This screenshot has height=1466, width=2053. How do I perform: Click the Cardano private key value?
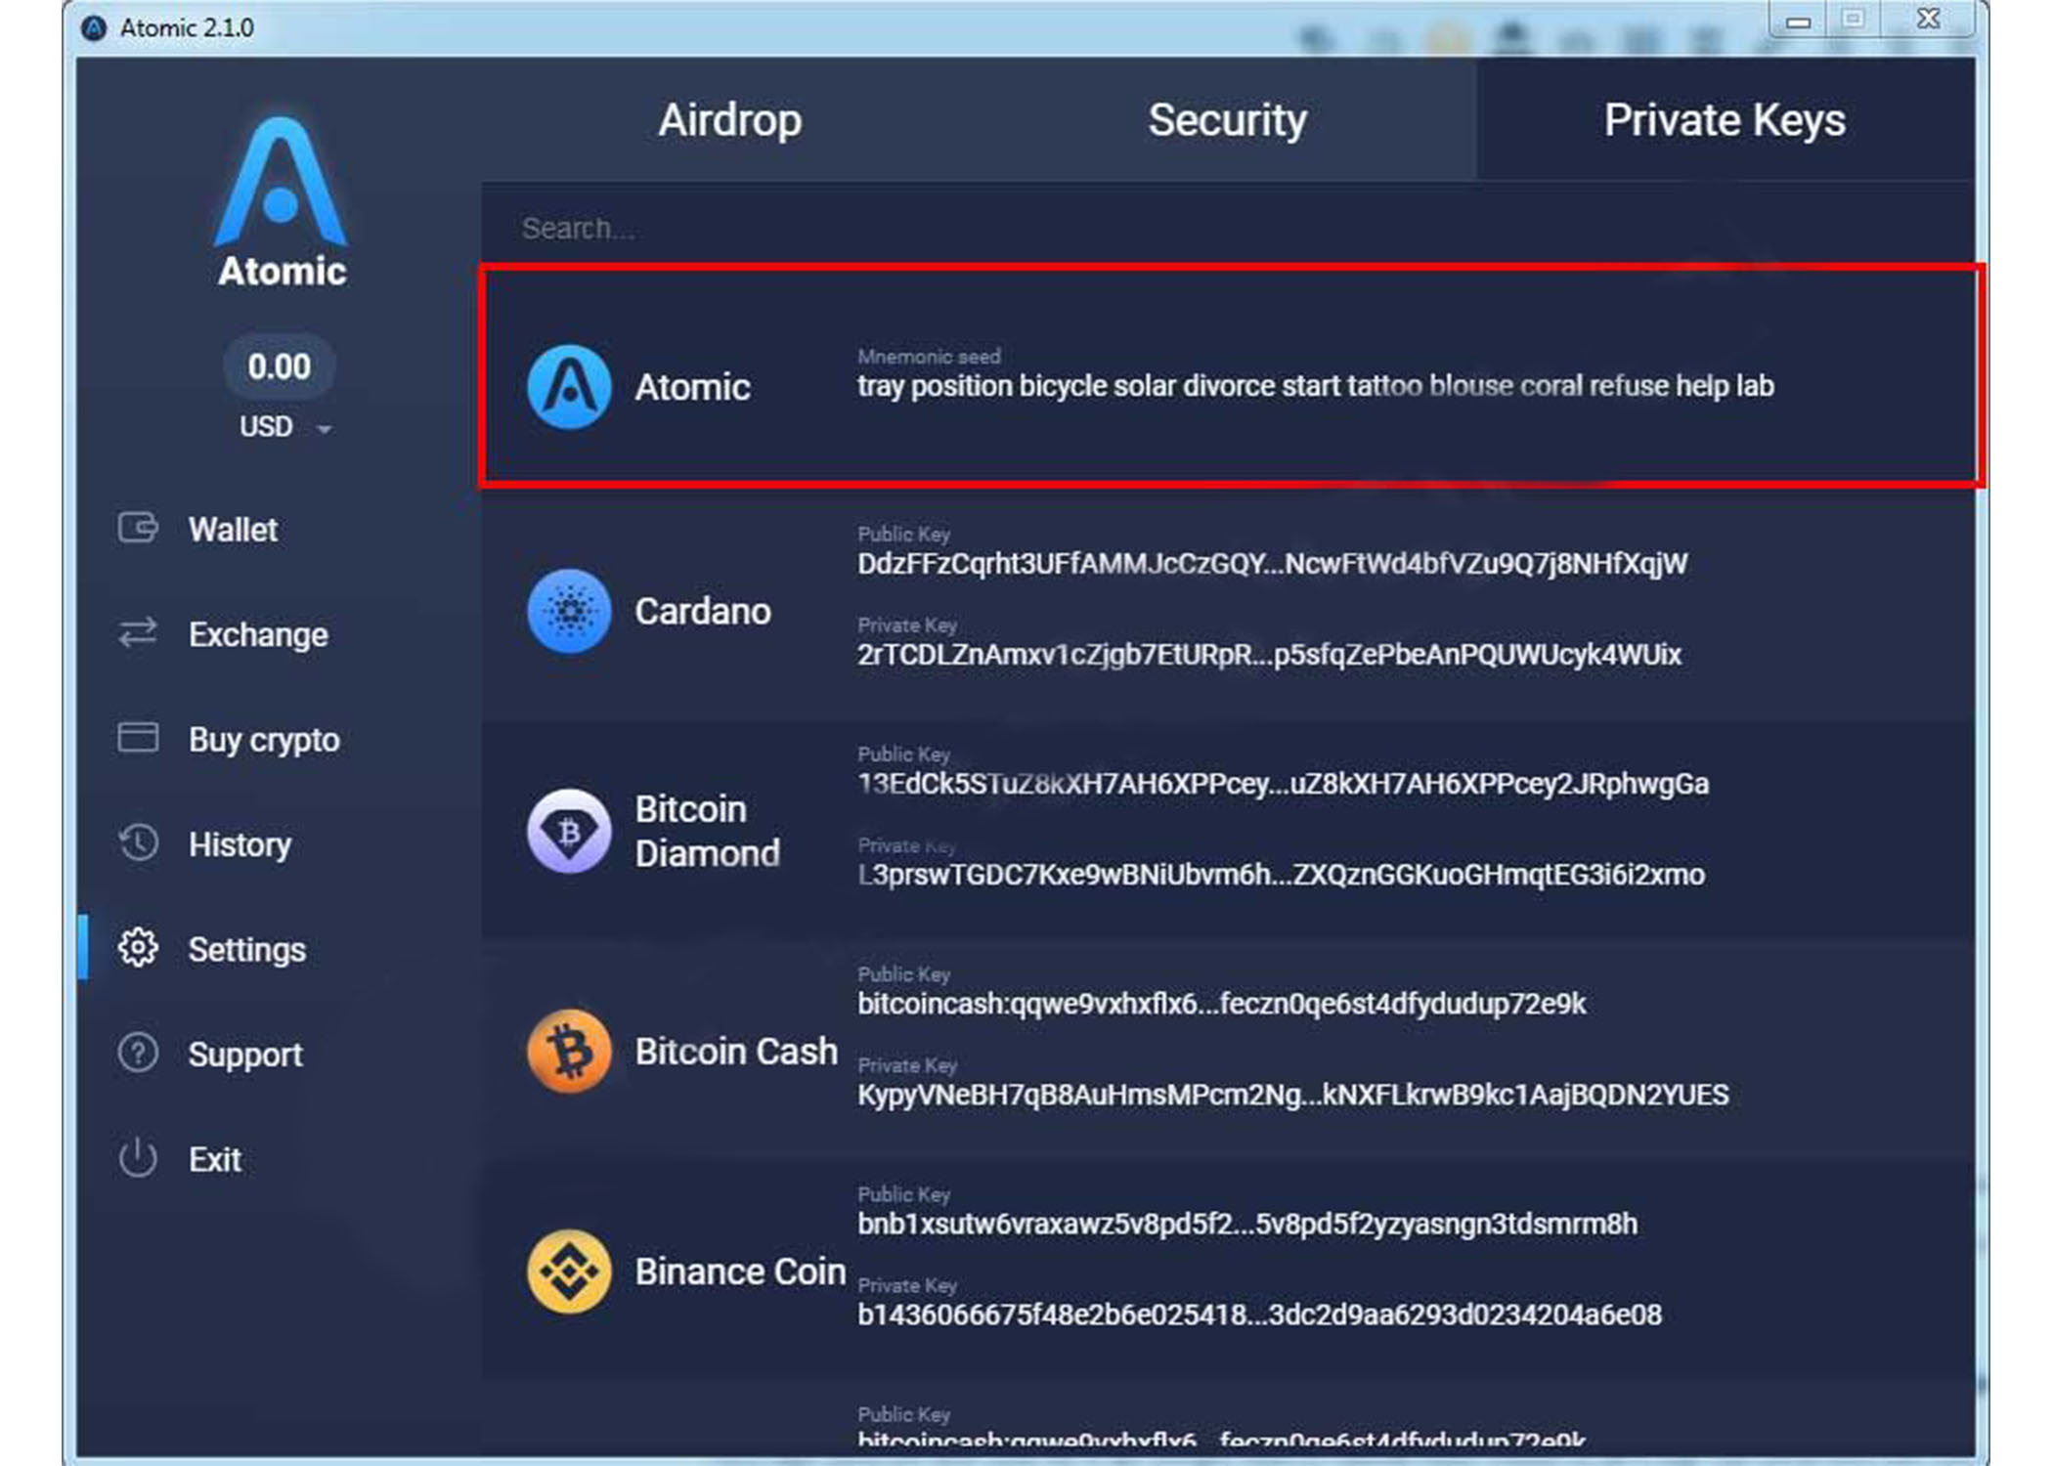1269,655
